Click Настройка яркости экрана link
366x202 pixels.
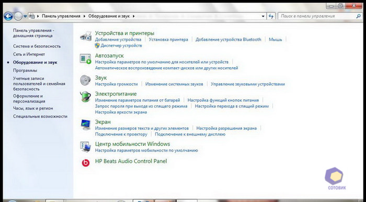tap(121, 112)
